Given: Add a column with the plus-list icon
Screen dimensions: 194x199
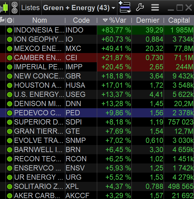Looking at the screenshot, I should tap(125, 7).
